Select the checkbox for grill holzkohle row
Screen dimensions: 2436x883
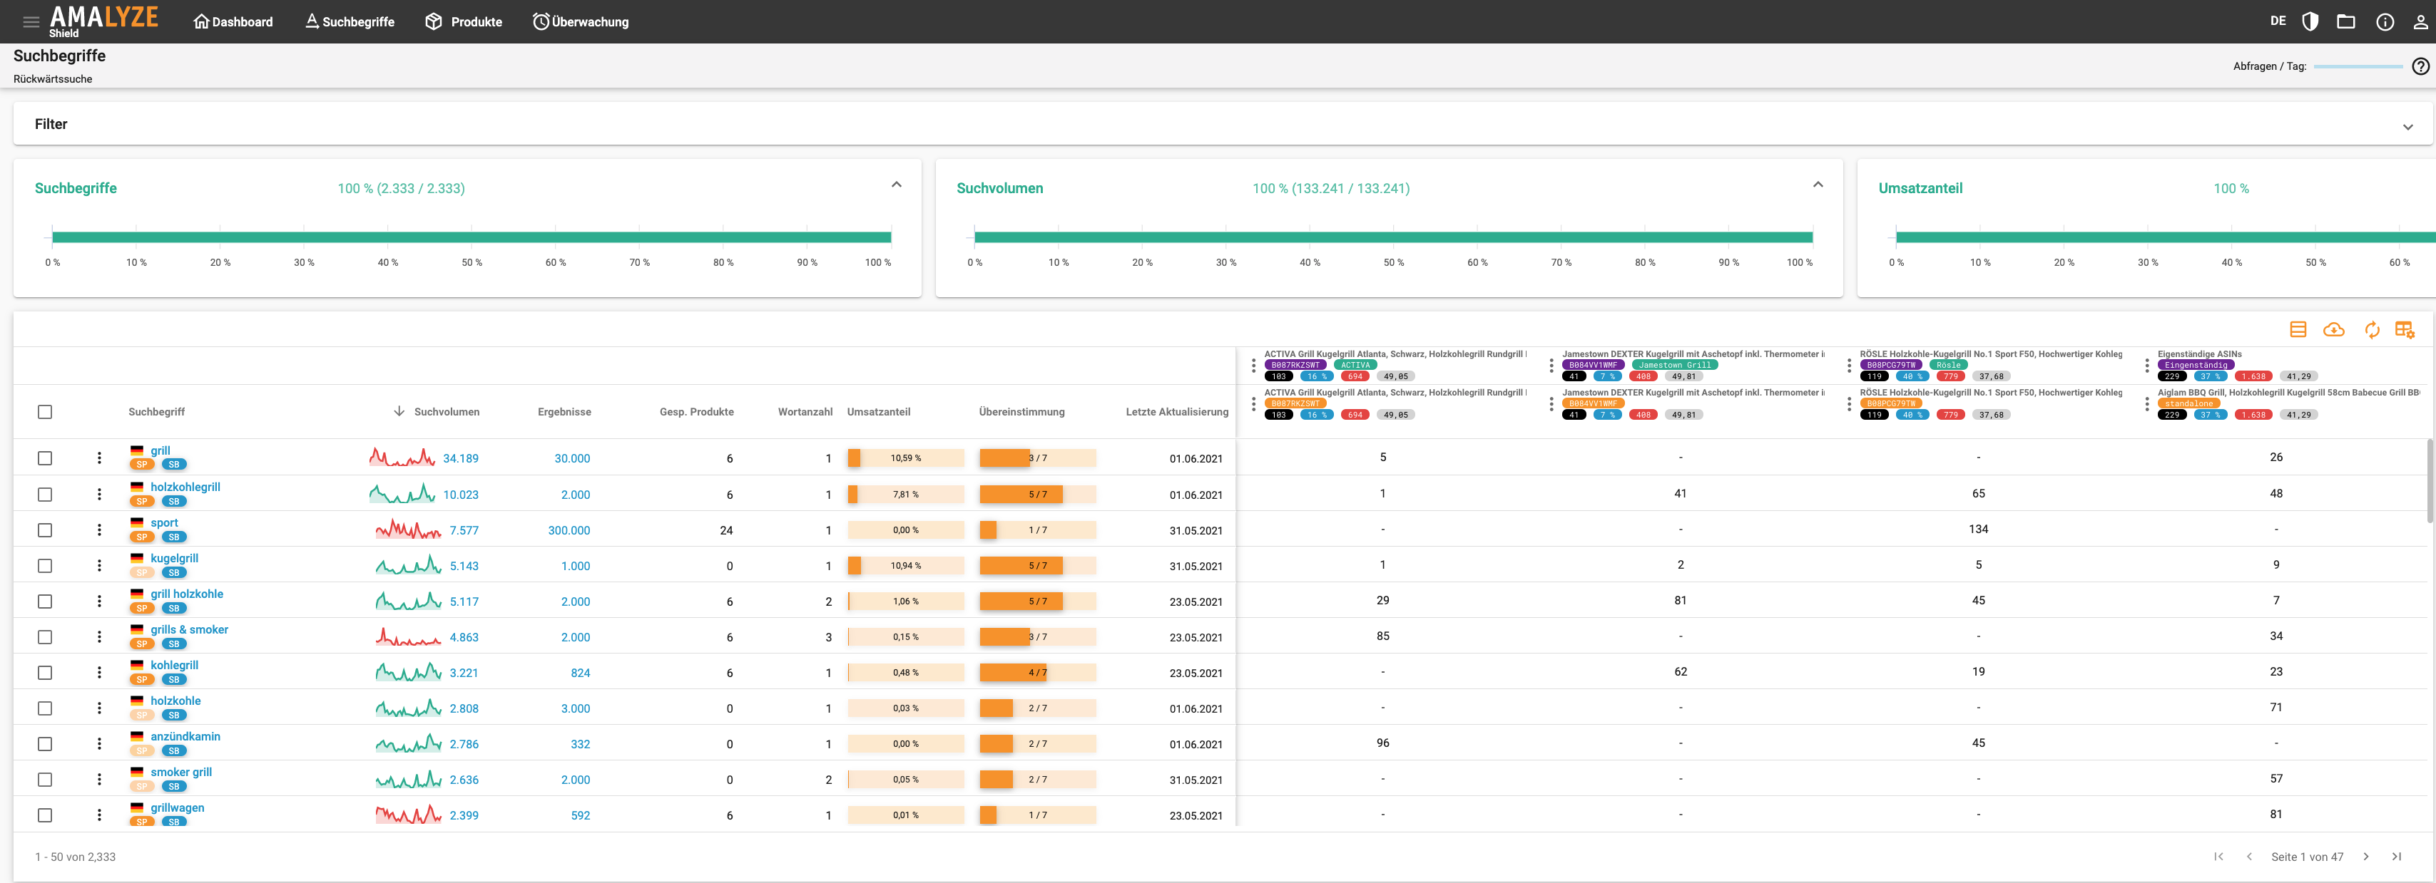coord(46,601)
